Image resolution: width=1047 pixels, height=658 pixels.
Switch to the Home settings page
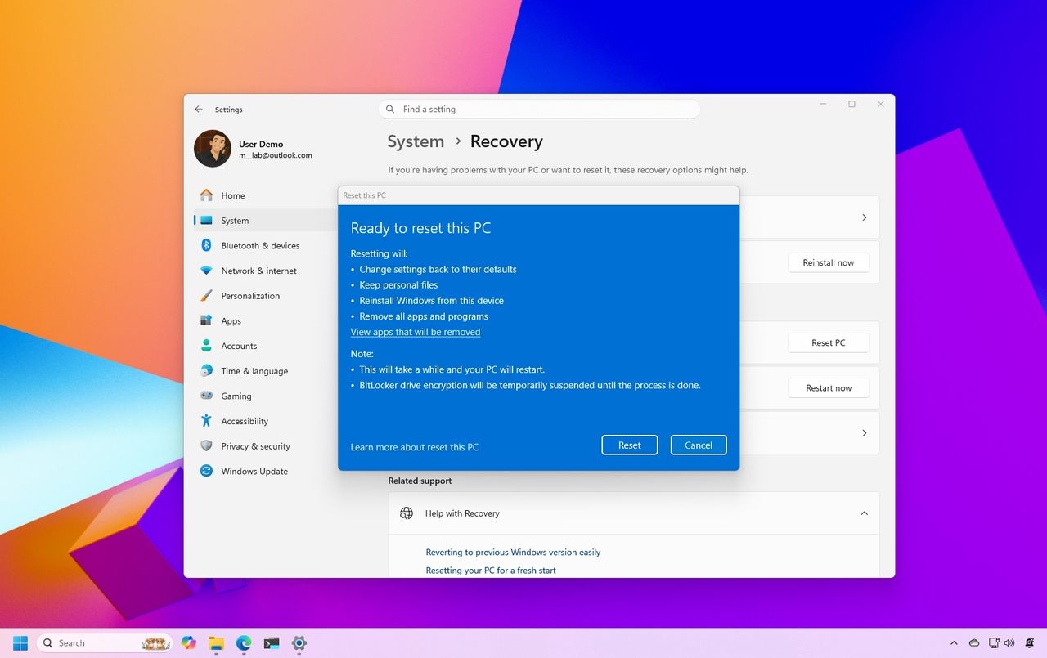coord(232,195)
